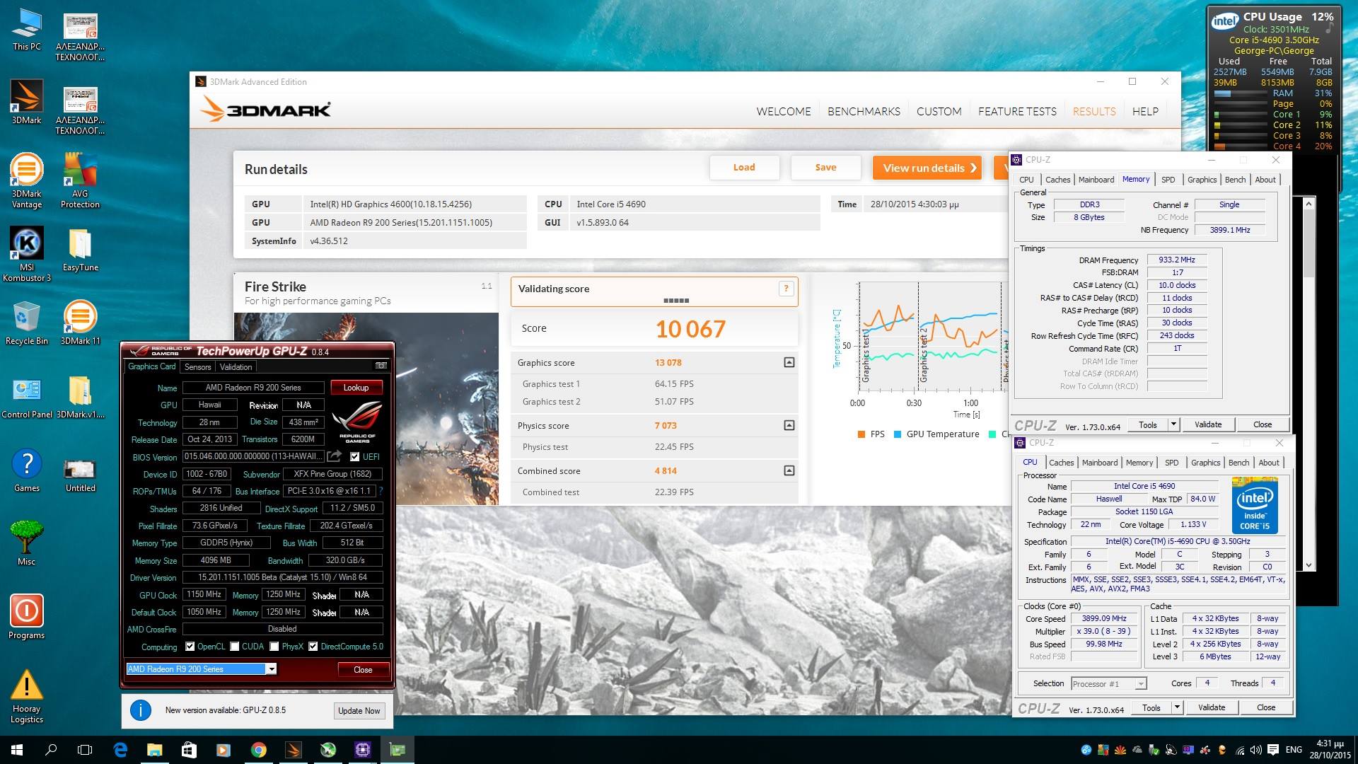Click the FPS legend color swatch

tap(861, 434)
